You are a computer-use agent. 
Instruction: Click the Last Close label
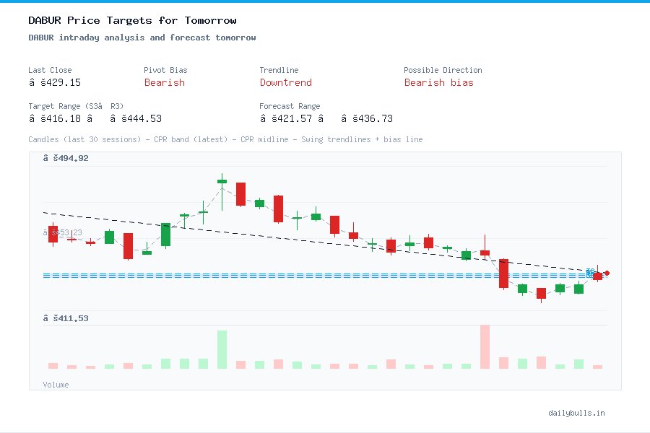(x=50, y=70)
